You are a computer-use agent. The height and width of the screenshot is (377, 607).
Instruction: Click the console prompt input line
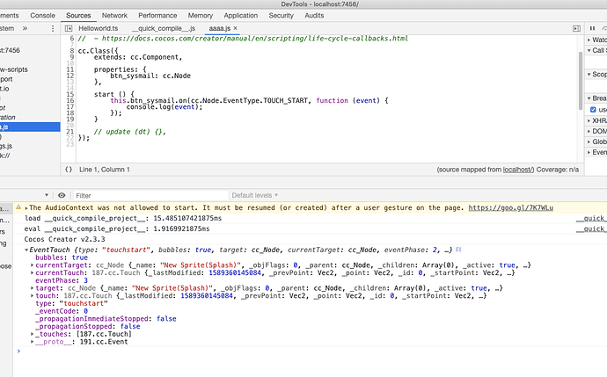pyautogui.click(x=310, y=352)
